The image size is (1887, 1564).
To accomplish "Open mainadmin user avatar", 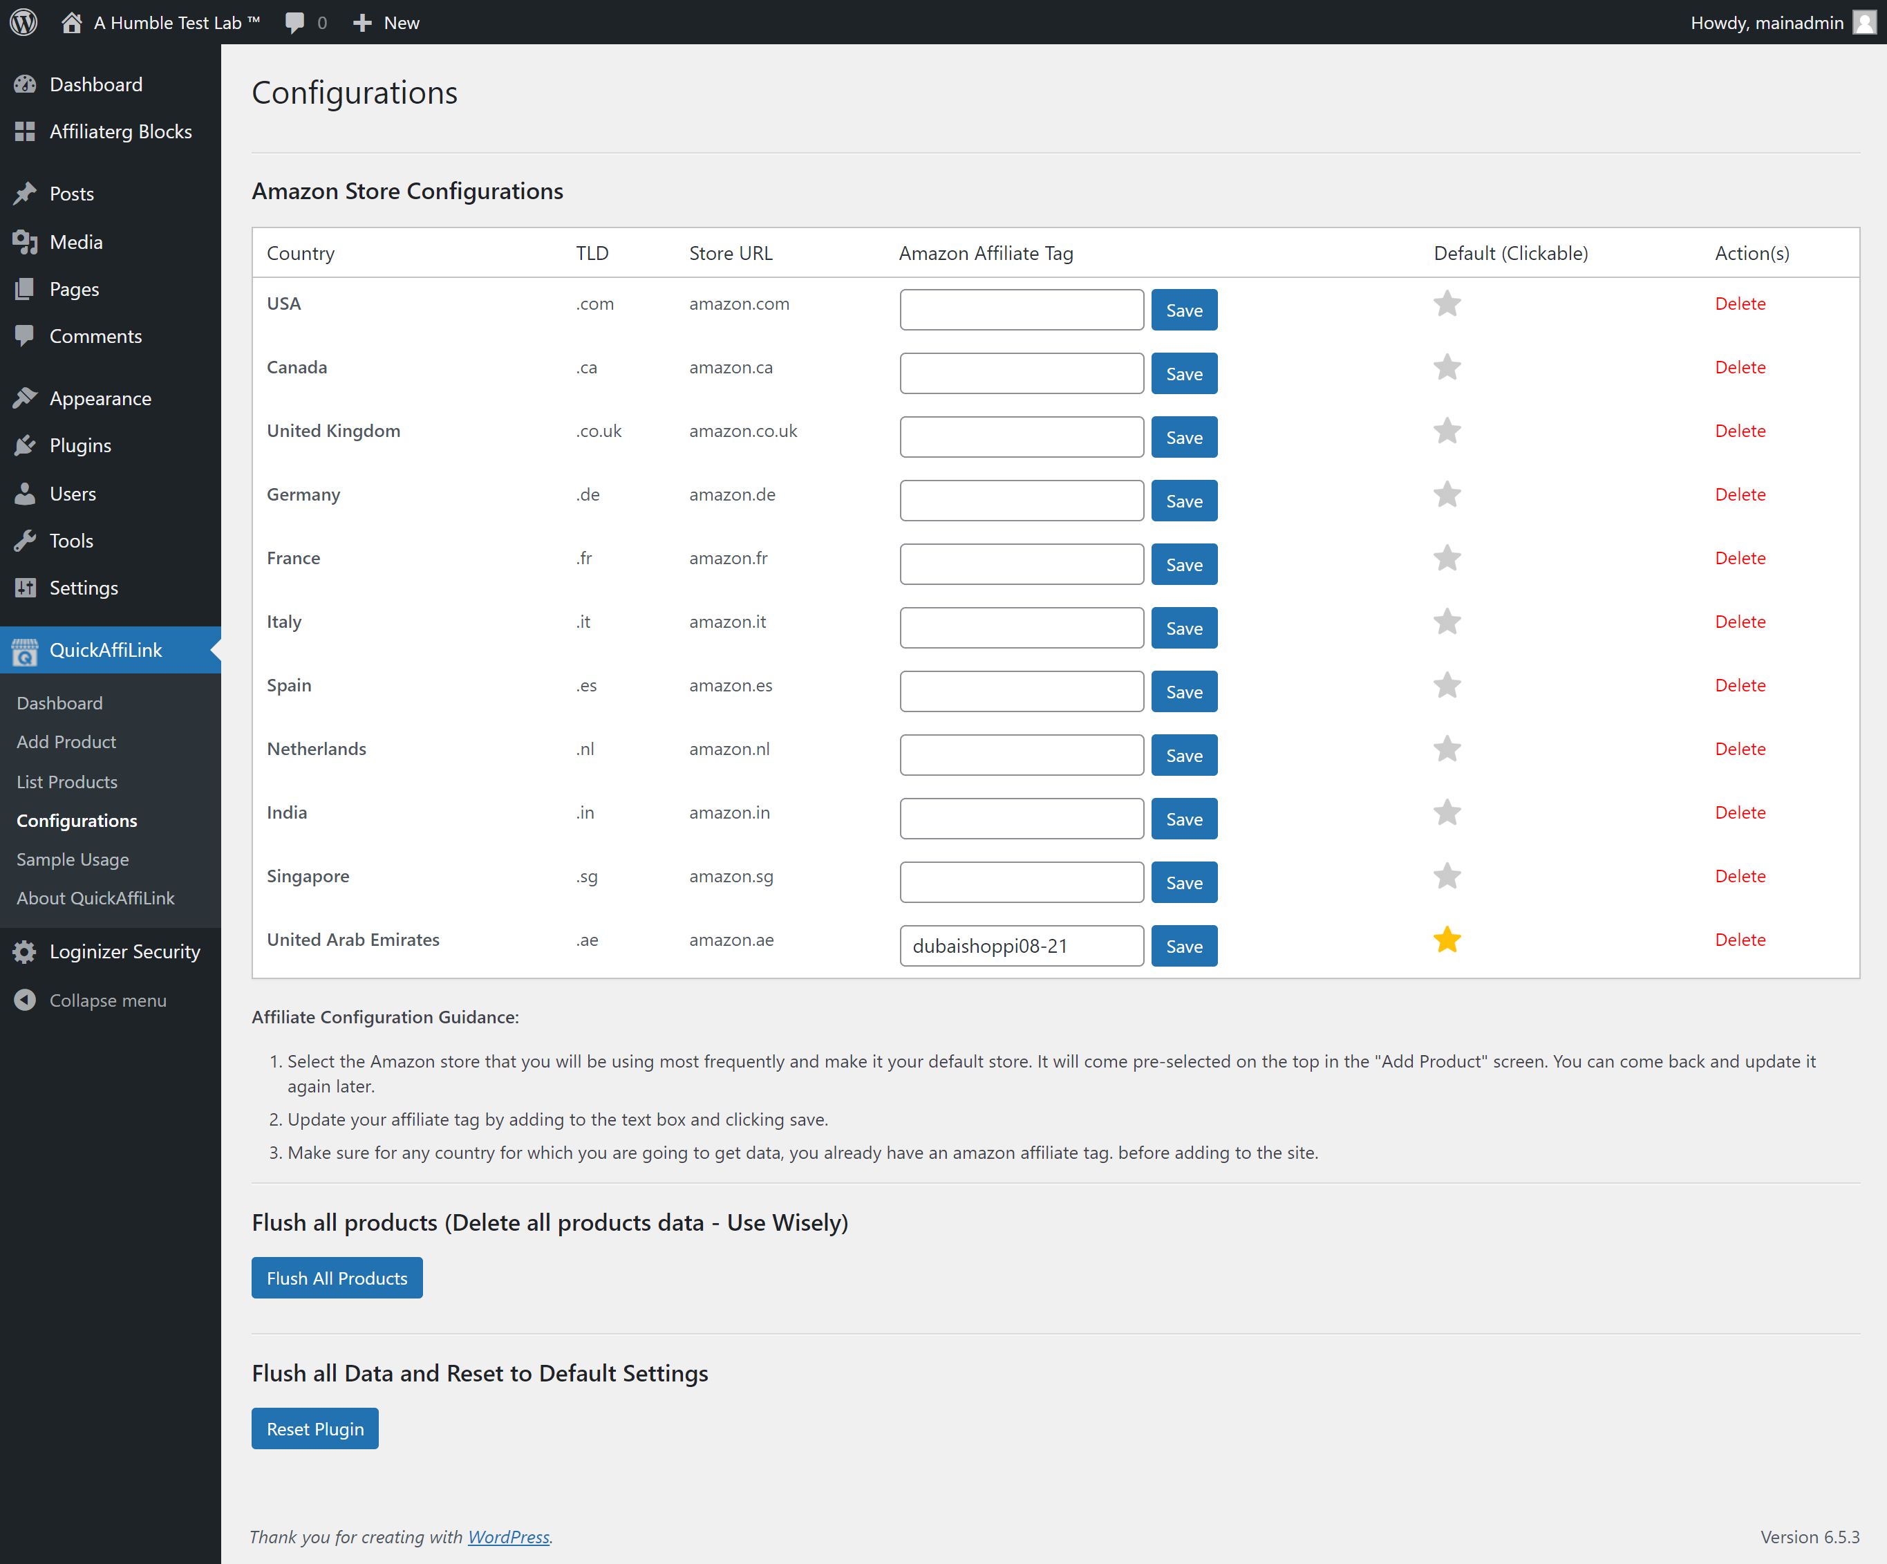I will (x=1865, y=22).
